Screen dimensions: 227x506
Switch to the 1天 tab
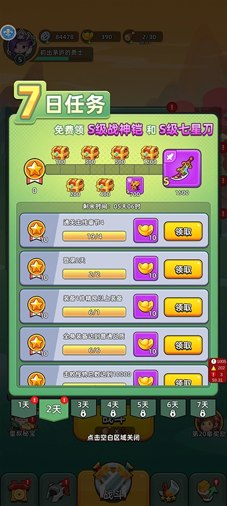[x=24, y=408]
